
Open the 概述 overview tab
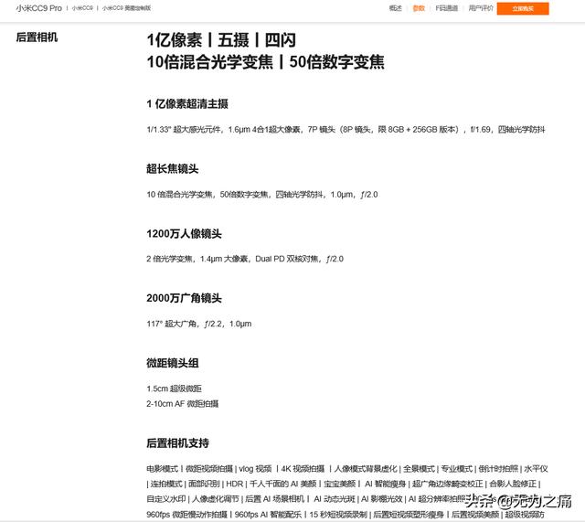(x=395, y=8)
